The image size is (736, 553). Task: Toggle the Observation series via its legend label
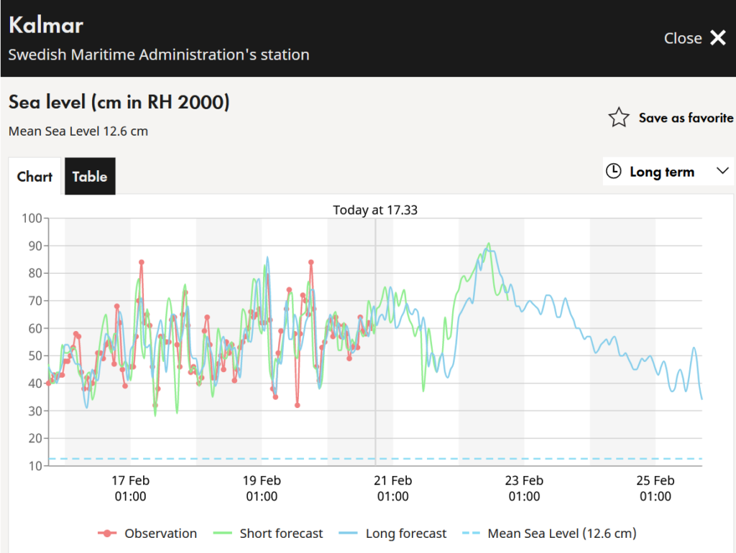click(x=160, y=534)
